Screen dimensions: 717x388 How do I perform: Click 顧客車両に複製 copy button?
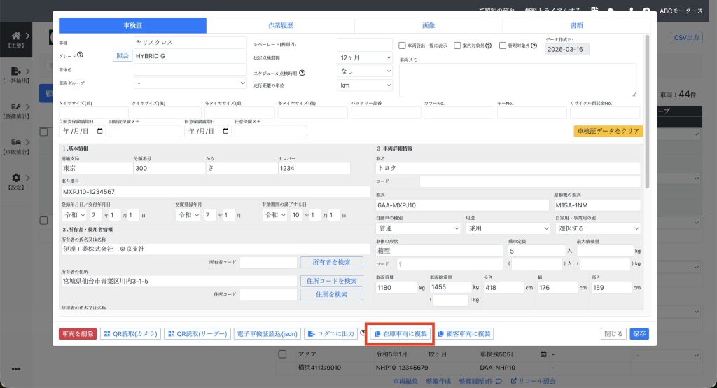click(465, 334)
